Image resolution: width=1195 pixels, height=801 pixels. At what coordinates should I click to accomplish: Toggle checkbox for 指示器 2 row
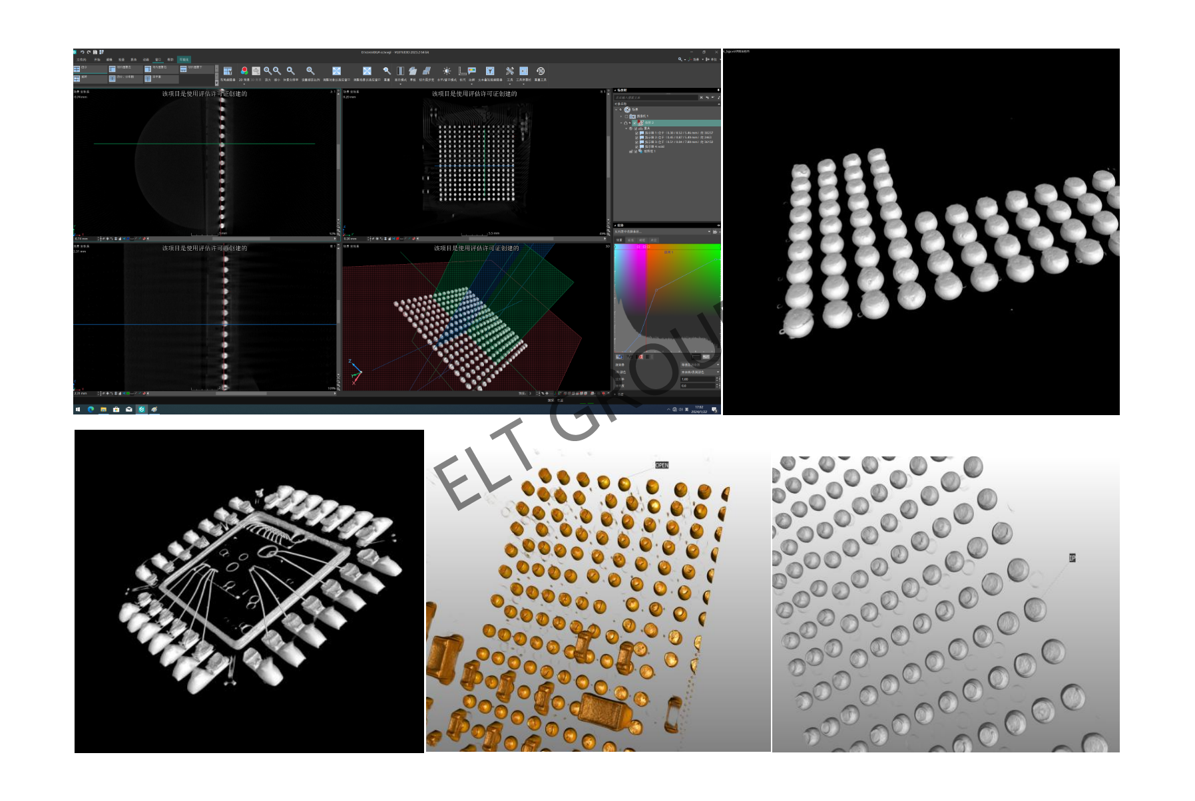636,138
